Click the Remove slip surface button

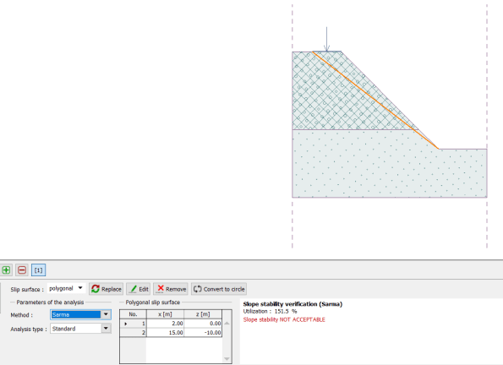[172, 289]
